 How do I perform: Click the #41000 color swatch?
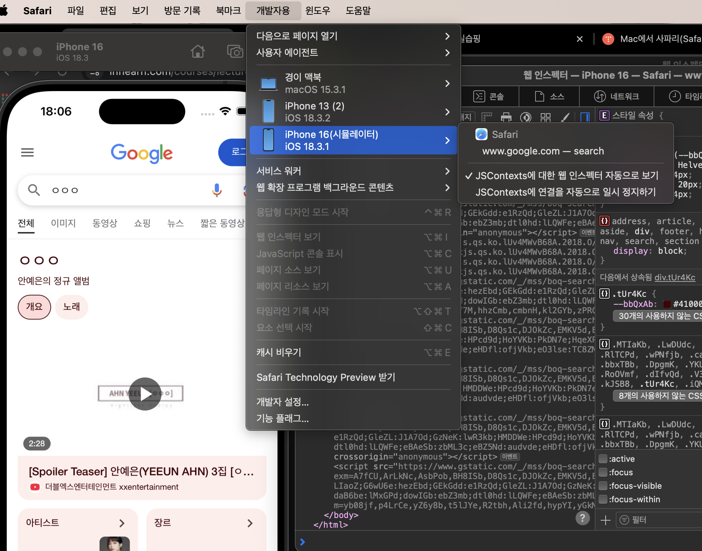(667, 304)
